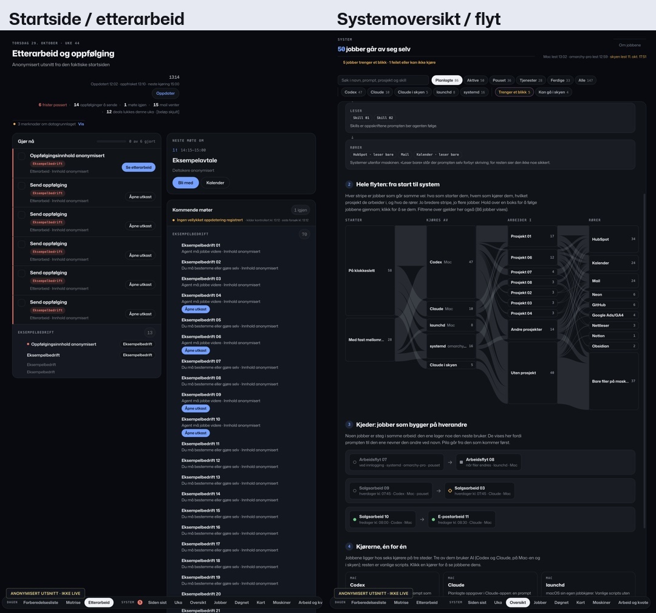Select the Alle 147 filter chip

586,80
